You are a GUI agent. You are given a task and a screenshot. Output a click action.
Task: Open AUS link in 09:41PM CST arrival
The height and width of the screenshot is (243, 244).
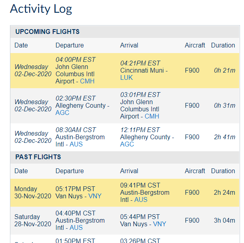pos(141,200)
